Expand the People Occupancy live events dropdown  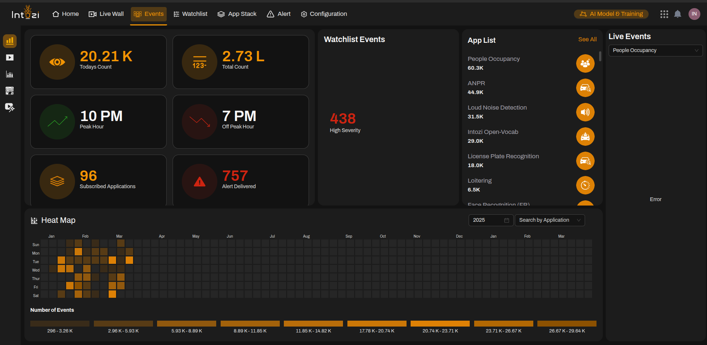(x=655, y=51)
